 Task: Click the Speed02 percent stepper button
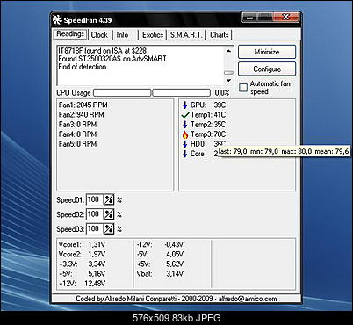pos(109,214)
